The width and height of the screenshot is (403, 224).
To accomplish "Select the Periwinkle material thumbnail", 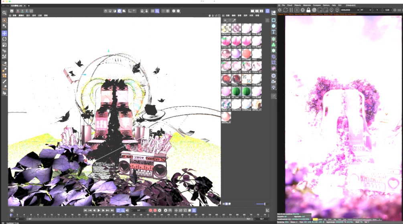I will (x=226, y=28).
